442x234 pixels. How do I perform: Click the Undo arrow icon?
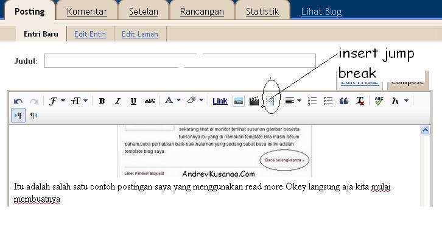pyautogui.click(x=18, y=101)
